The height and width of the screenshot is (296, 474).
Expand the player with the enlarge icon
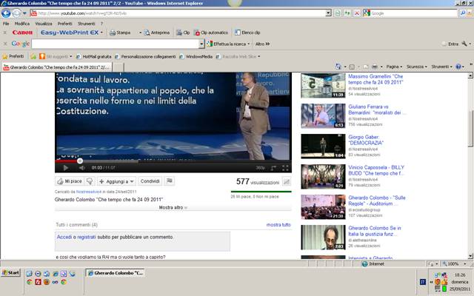273,168
